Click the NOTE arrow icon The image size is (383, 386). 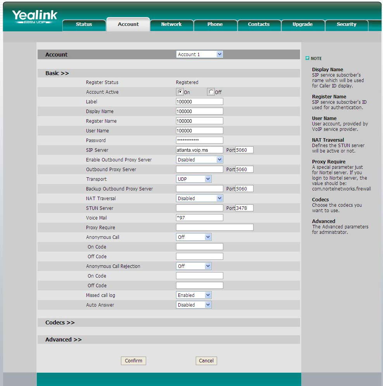pyautogui.click(x=307, y=58)
